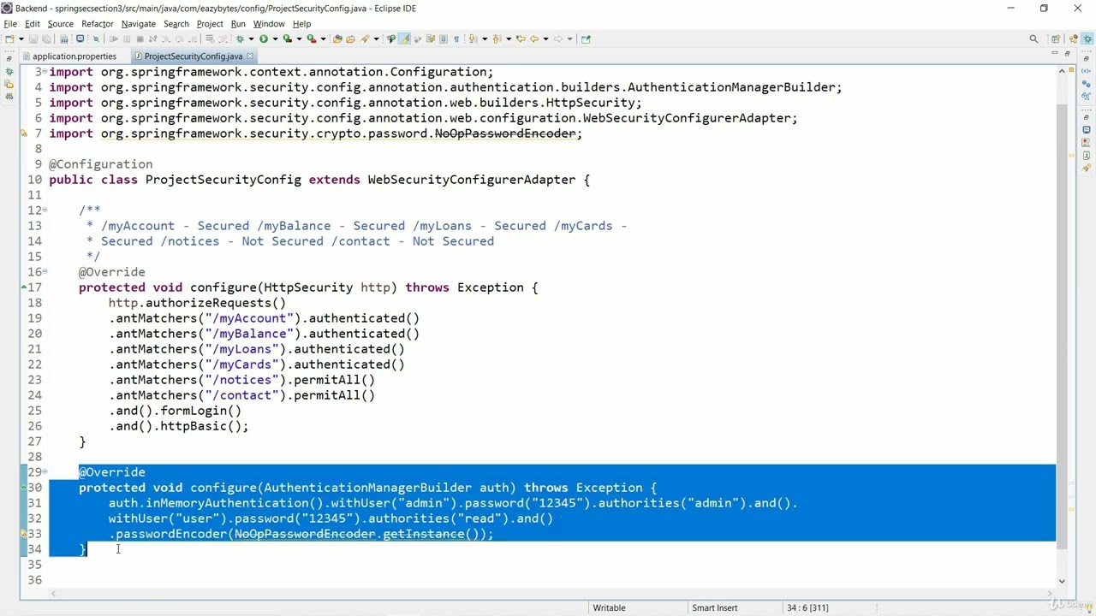Click the Open Terminal toolbar icon
The width and height of the screenshot is (1096, 616).
coord(80,38)
